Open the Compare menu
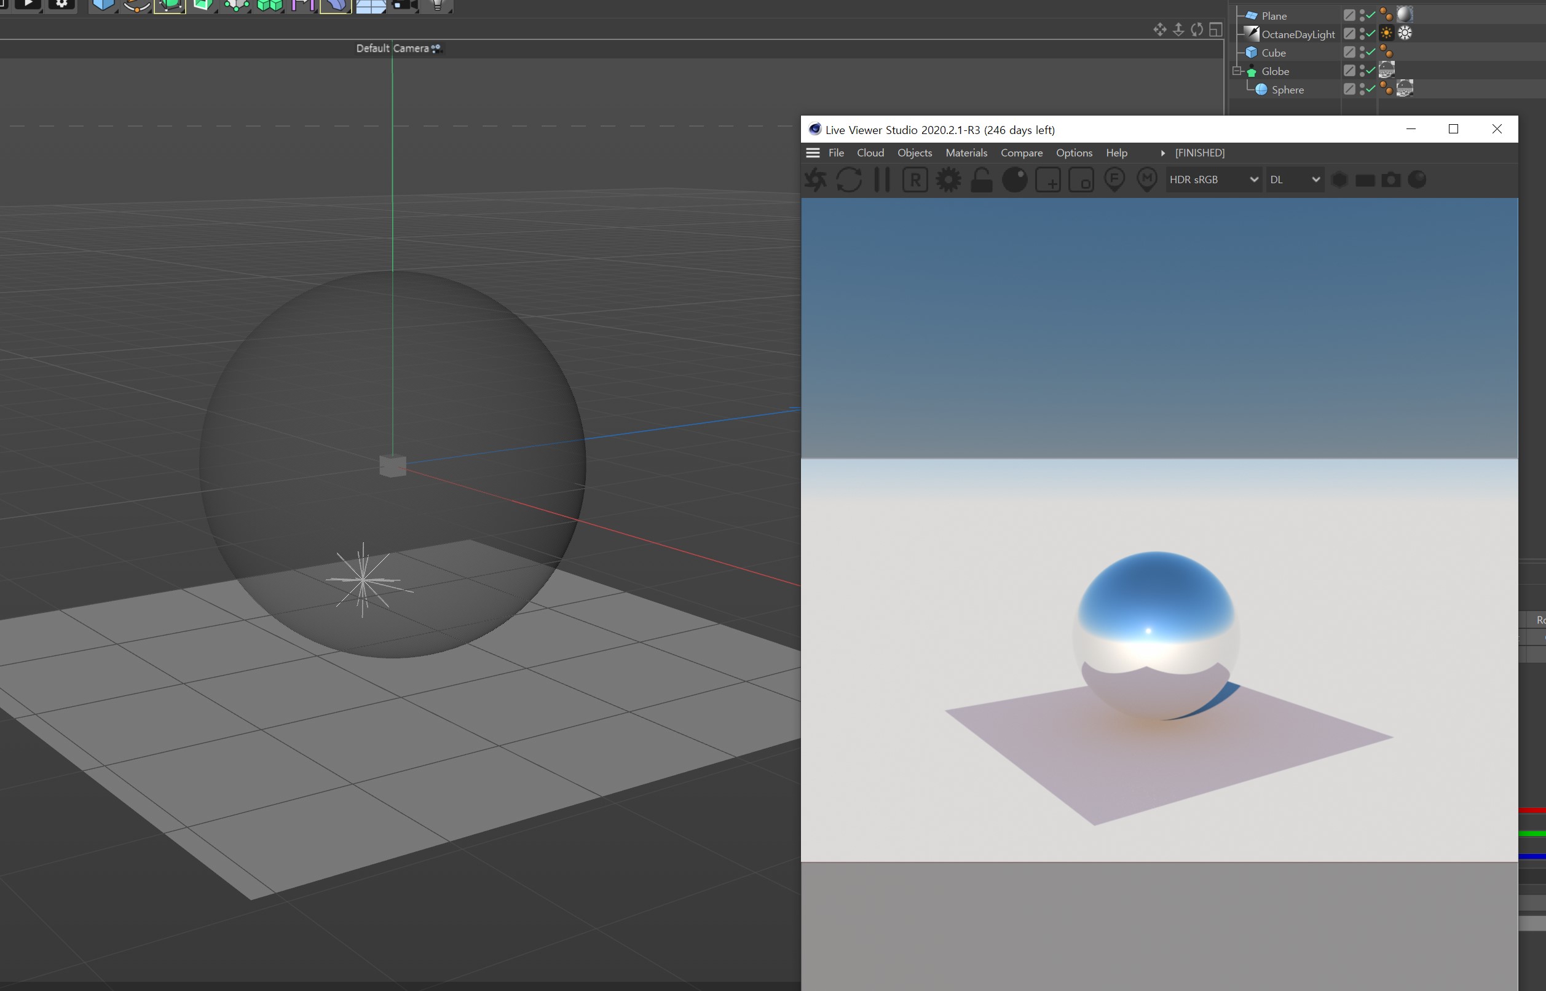Viewport: 1546px width, 991px height. click(x=1022, y=152)
